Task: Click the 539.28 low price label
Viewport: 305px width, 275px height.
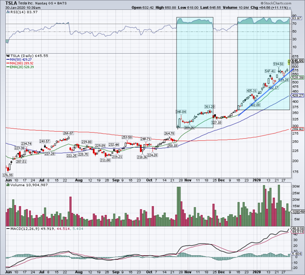Action: coord(283,80)
